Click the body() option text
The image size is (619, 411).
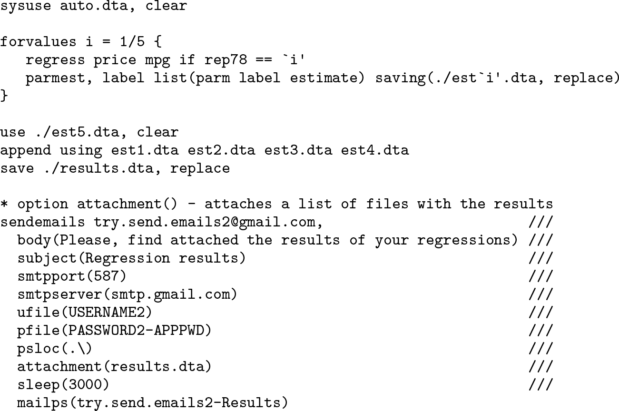268,241
